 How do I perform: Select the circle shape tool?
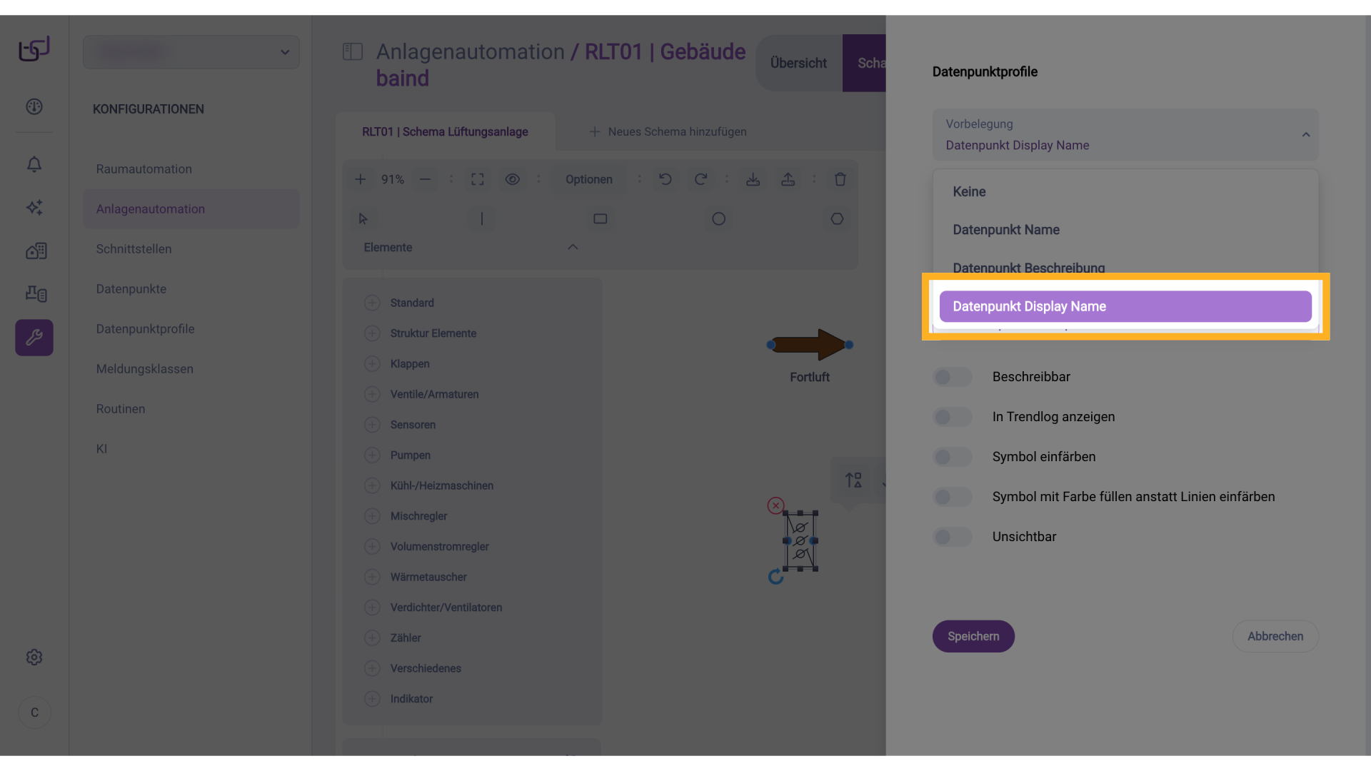pyautogui.click(x=718, y=218)
